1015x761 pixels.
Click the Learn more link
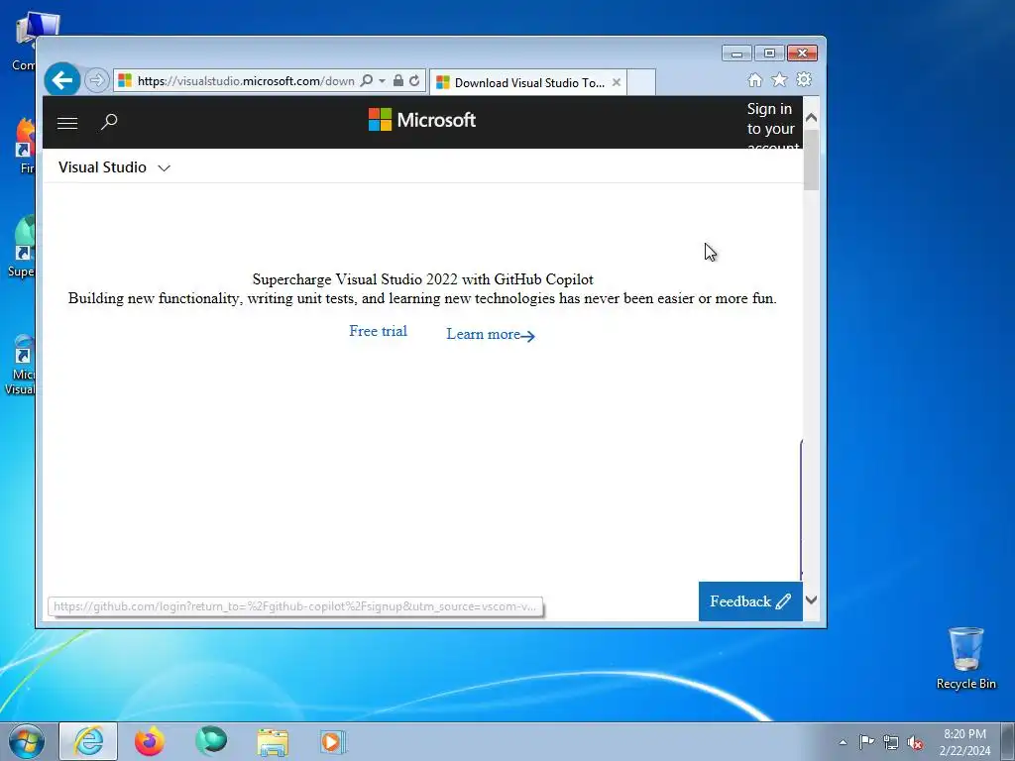tap(491, 334)
